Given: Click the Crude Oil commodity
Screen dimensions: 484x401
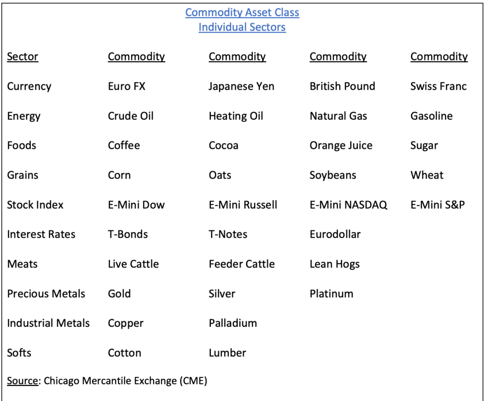Looking at the screenshot, I should 130,116.
